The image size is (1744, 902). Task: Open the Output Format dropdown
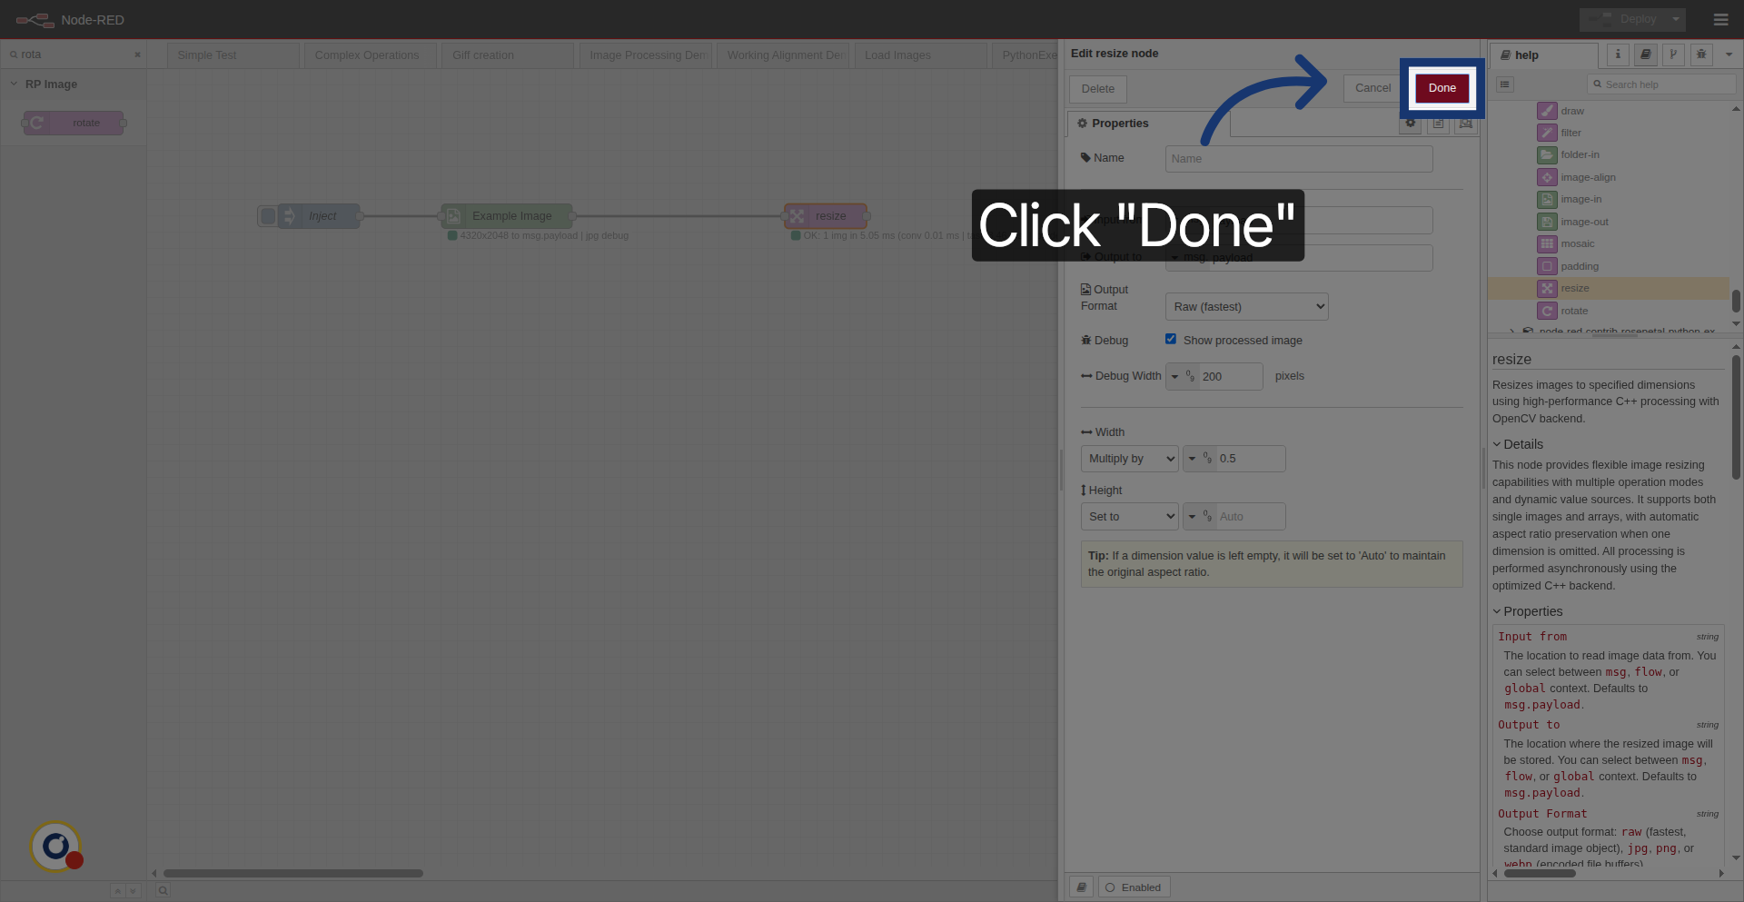pos(1245,306)
